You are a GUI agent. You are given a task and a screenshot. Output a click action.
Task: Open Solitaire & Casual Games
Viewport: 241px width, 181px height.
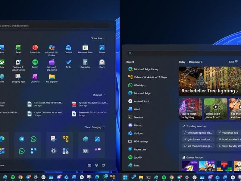[x=18, y=65]
